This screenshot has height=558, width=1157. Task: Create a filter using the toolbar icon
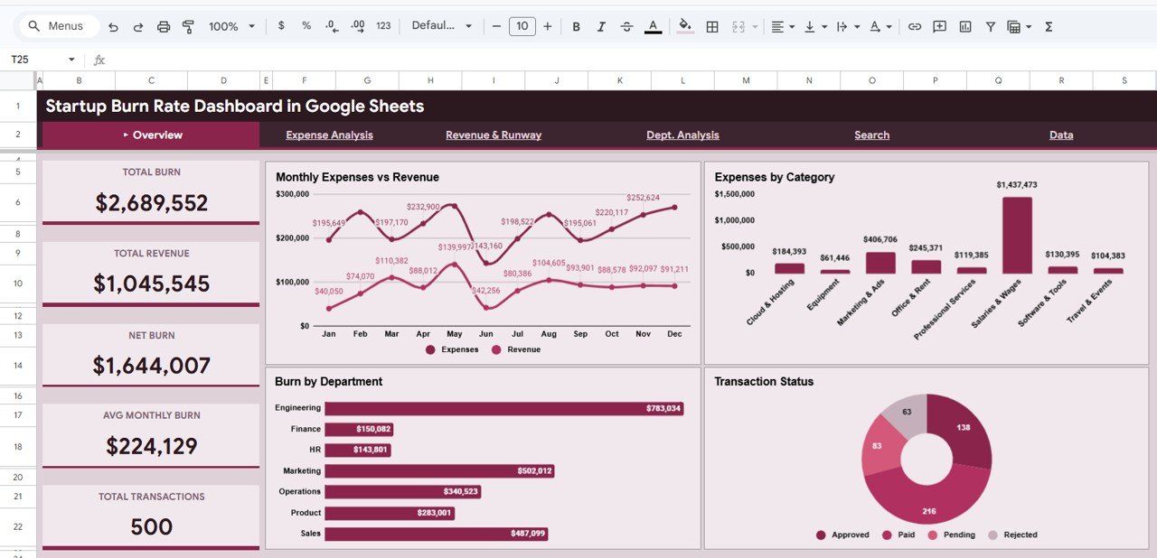[990, 26]
